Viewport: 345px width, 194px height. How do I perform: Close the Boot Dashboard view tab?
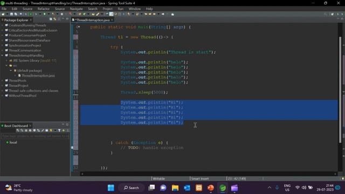[30, 126]
